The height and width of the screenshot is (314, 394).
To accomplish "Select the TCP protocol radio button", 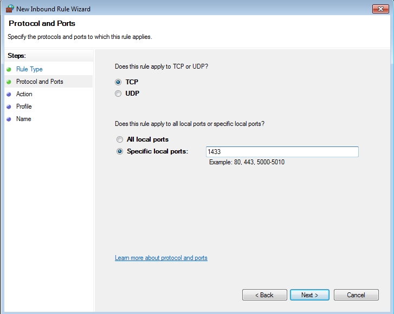I will 119,82.
